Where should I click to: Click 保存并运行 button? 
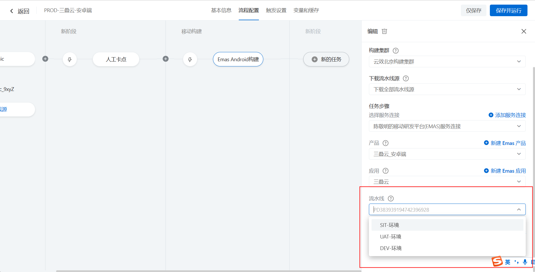(x=509, y=10)
